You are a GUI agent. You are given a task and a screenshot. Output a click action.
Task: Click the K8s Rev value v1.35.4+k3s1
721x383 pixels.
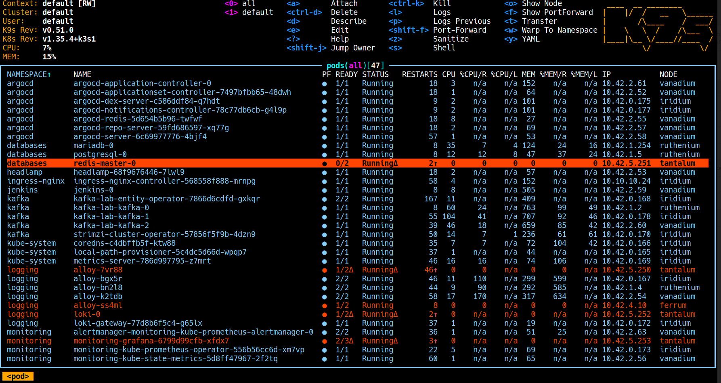[x=69, y=39]
